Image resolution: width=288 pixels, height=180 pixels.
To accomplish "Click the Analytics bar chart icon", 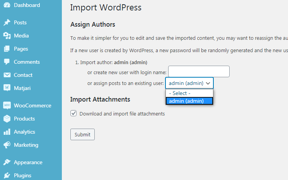I will [7, 132].
